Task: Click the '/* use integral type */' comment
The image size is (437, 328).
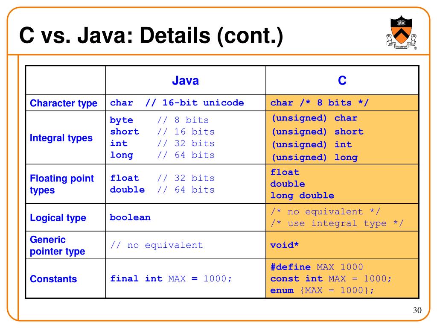Action: click(x=337, y=223)
